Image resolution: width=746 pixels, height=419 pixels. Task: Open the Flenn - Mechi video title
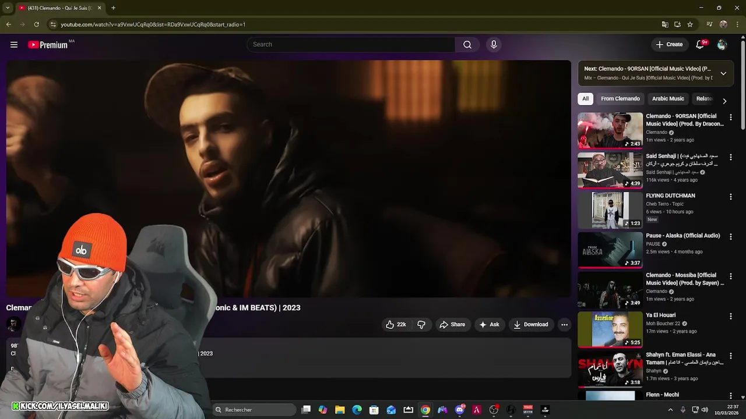click(x=662, y=395)
